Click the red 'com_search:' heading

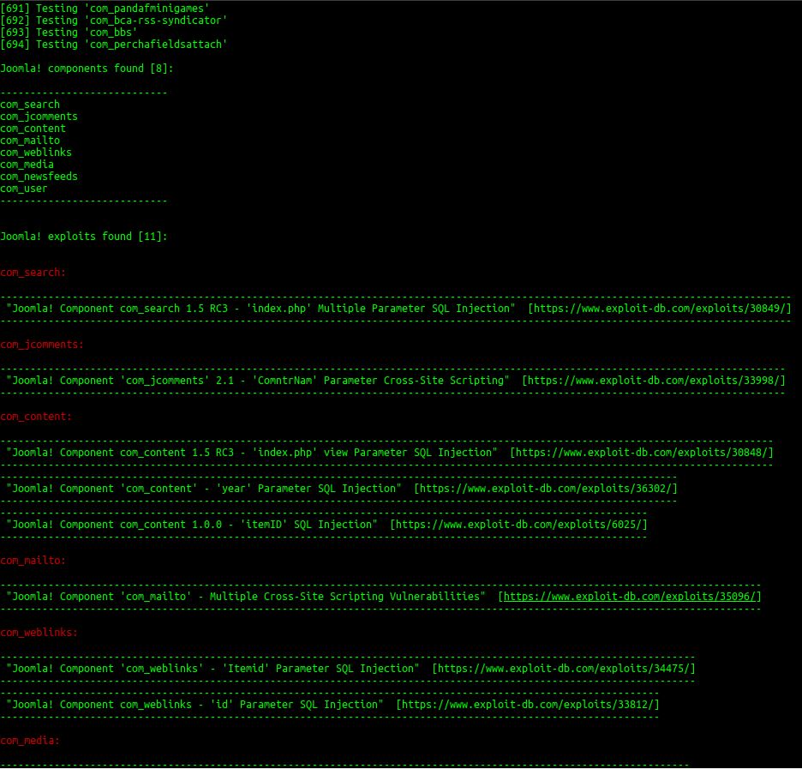[33, 273]
